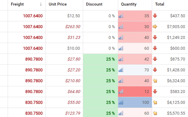This screenshot has width=188, height=117.
Task: Click bar chart icon in quantity 100 cell
Action: click(x=121, y=102)
